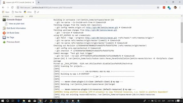Click the View as plain text document icon
Screen dimensions: 183x103
(x=6, y=24)
